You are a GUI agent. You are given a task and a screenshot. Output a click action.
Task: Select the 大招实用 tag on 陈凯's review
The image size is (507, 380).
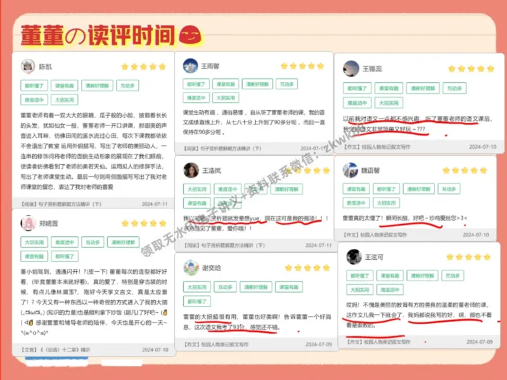coord(65,100)
